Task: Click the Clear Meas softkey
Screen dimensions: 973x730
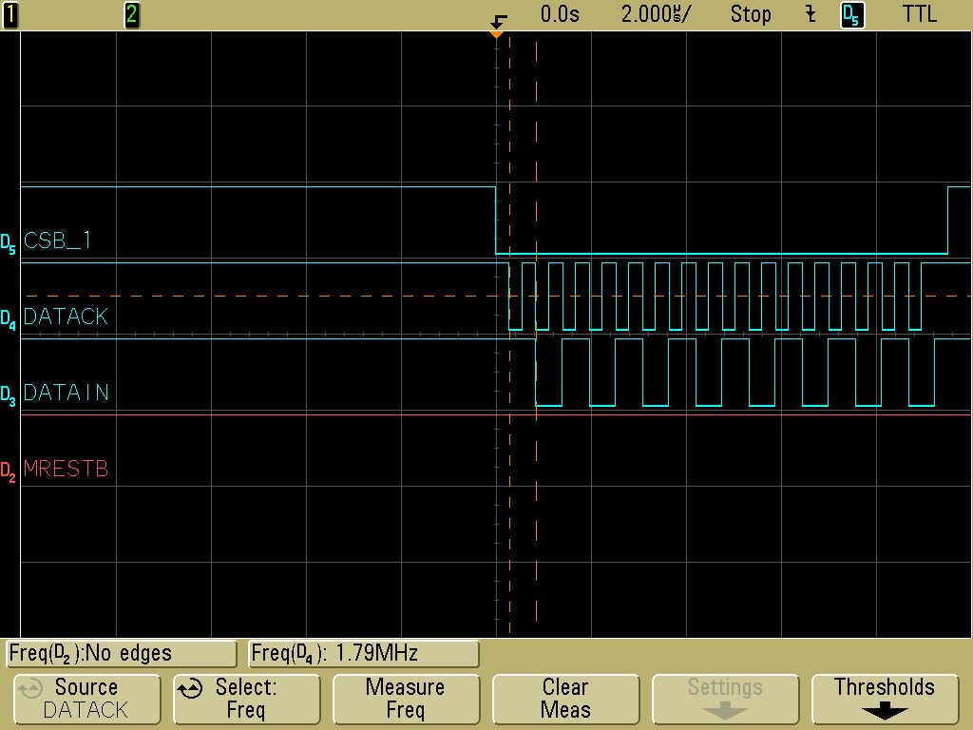Action: tap(565, 699)
